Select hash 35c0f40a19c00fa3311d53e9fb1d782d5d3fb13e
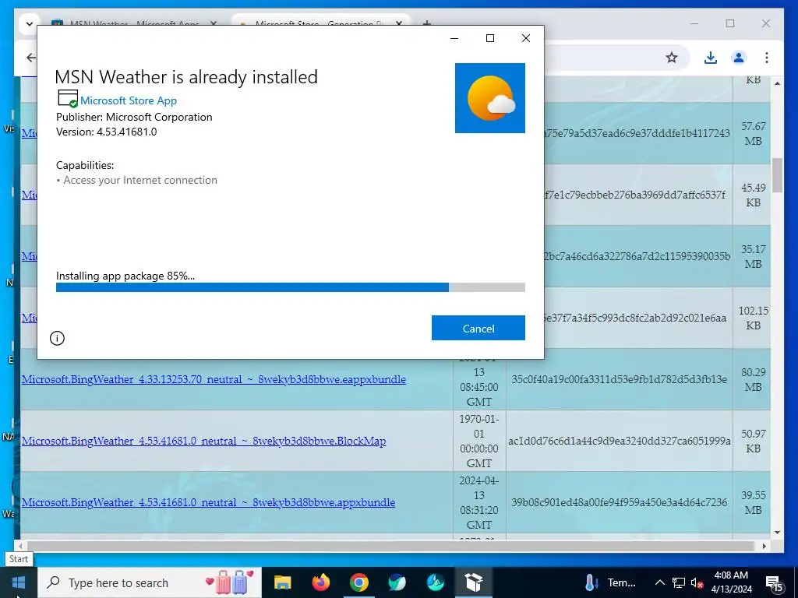 (x=619, y=379)
